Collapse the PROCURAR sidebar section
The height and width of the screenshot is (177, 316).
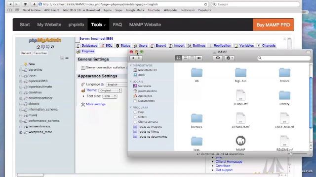click(x=130, y=107)
